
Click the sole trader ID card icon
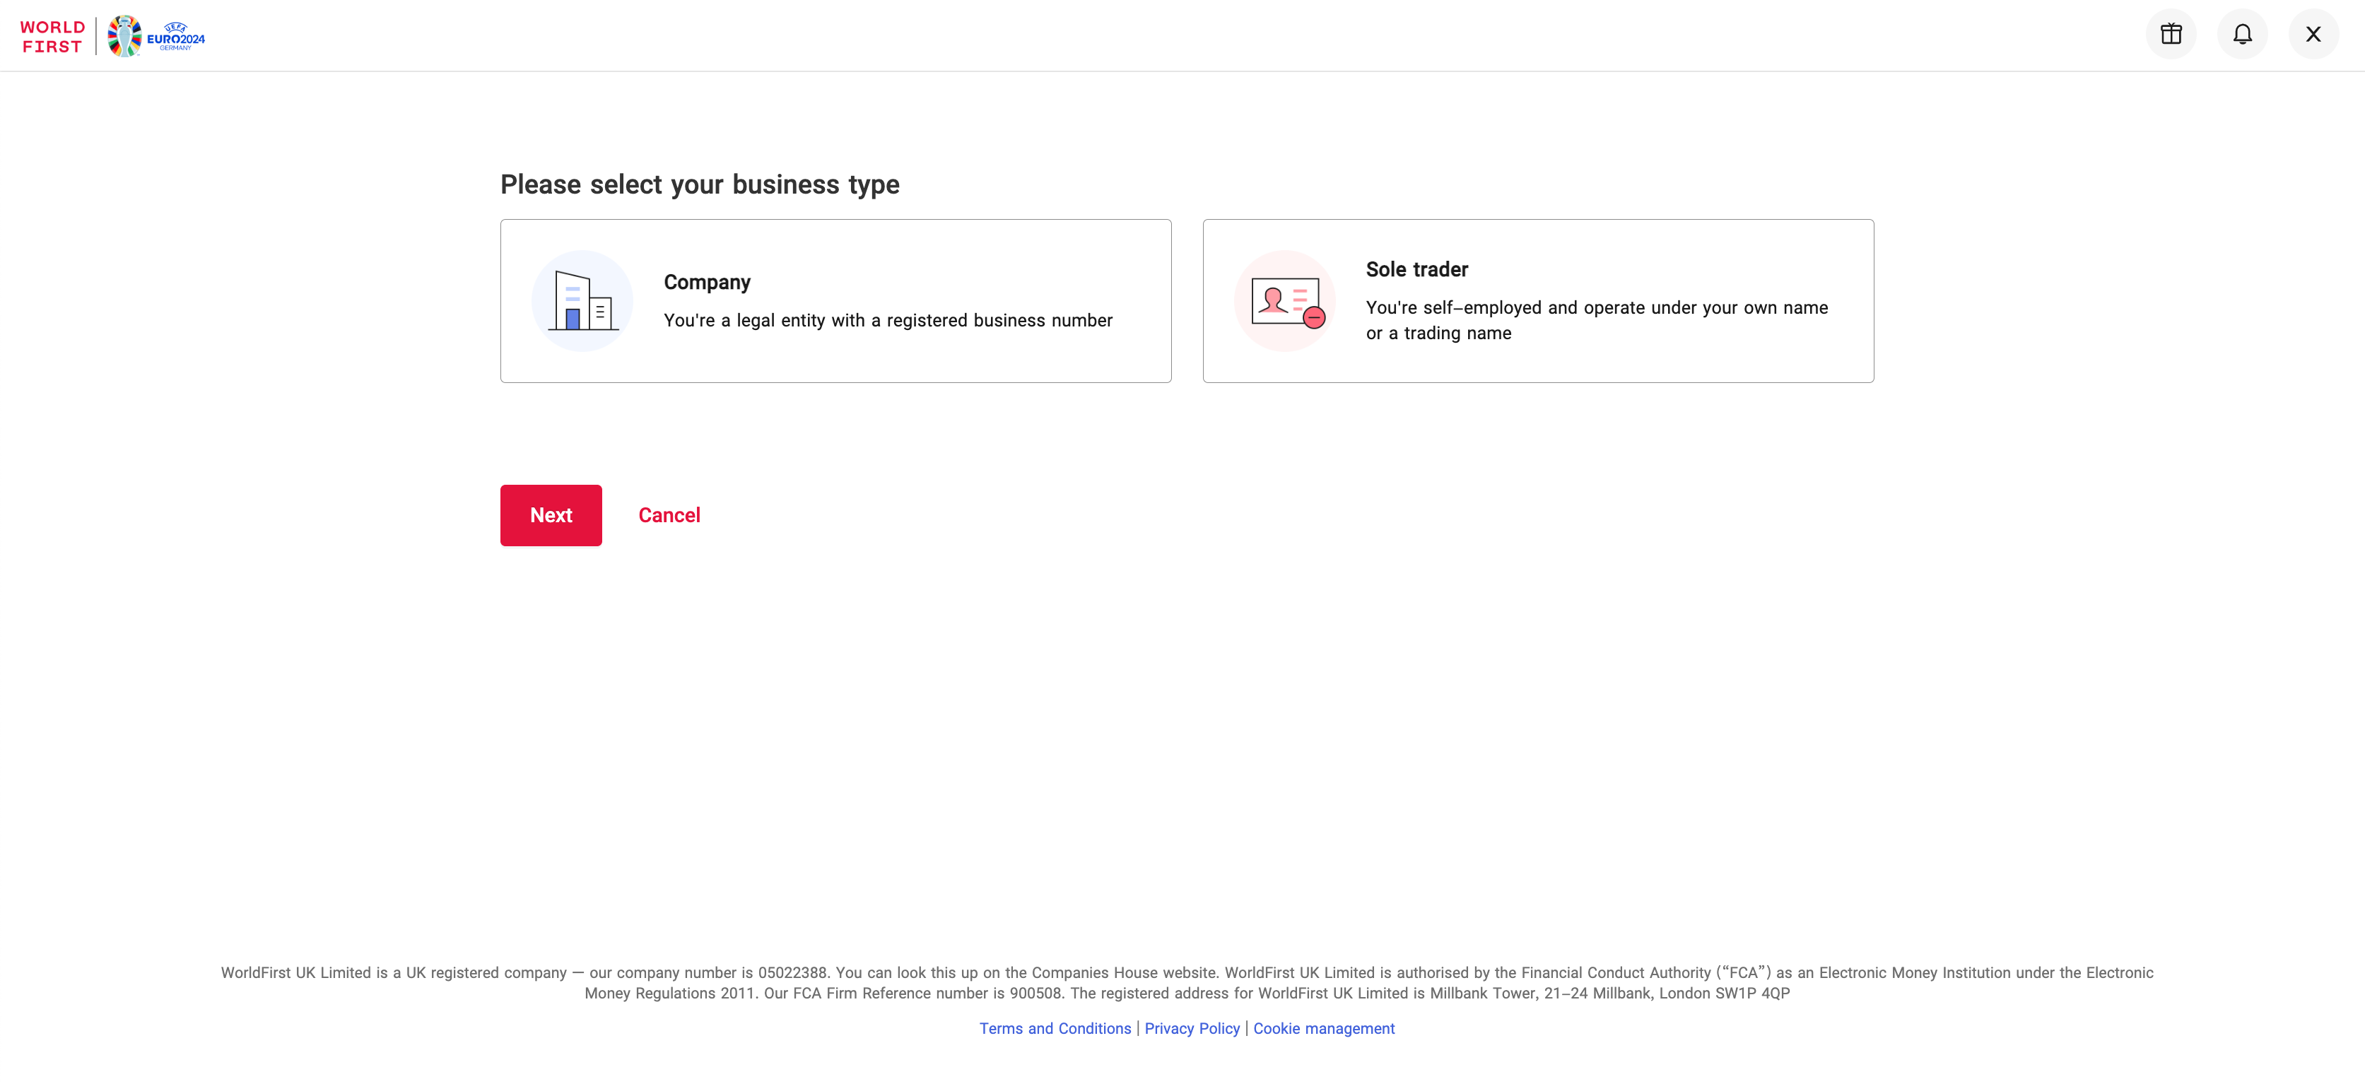coord(1284,301)
